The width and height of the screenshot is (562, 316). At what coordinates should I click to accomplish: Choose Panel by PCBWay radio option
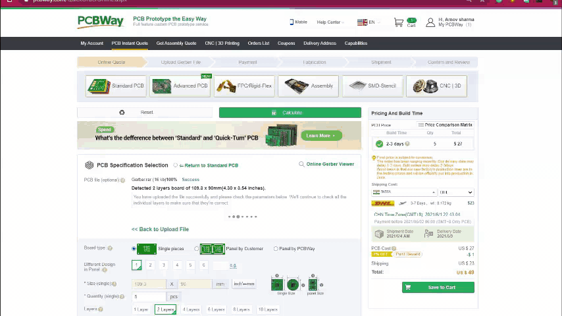(276, 249)
